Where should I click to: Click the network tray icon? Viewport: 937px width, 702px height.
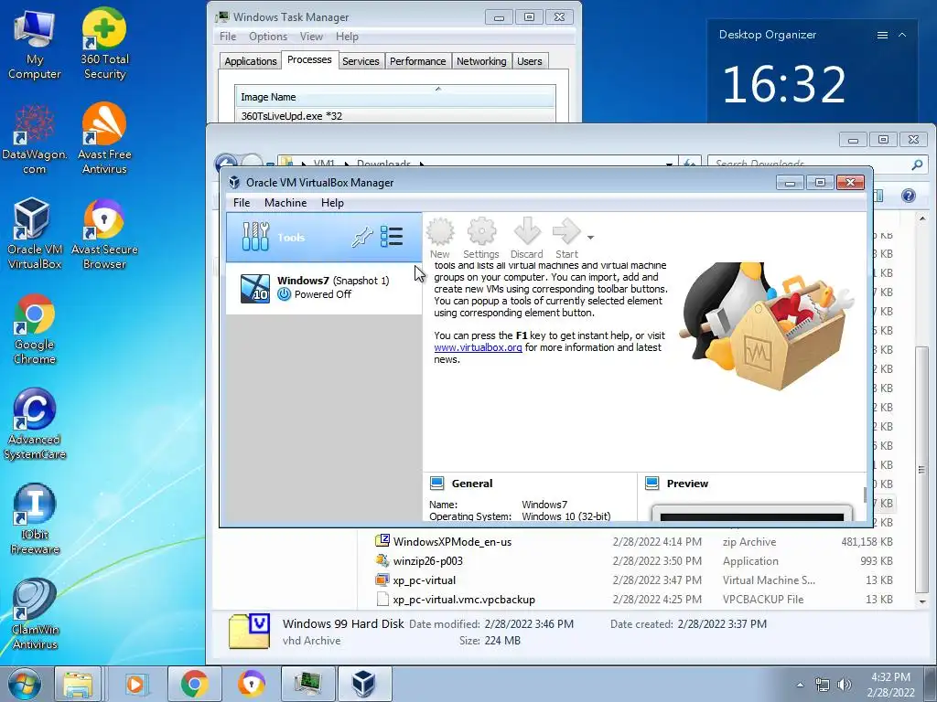(x=823, y=685)
